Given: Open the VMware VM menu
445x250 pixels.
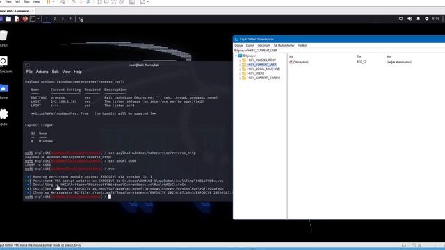Looking at the screenshot, I should tap(17, 1).
